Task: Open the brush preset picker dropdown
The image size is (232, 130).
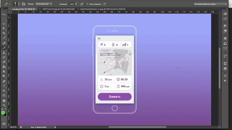Action: coord(19,4)
